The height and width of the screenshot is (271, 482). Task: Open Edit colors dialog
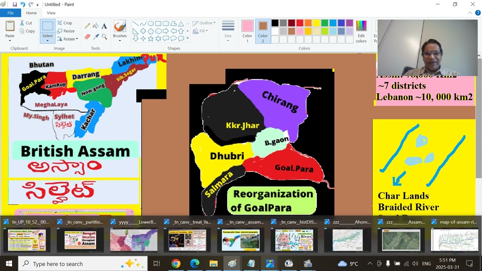[361, 32]
